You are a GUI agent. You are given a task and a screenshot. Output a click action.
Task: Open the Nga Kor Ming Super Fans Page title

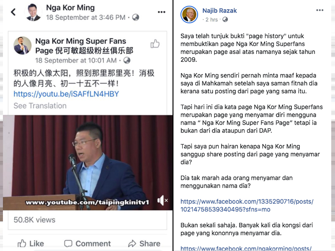click(84, 46)
